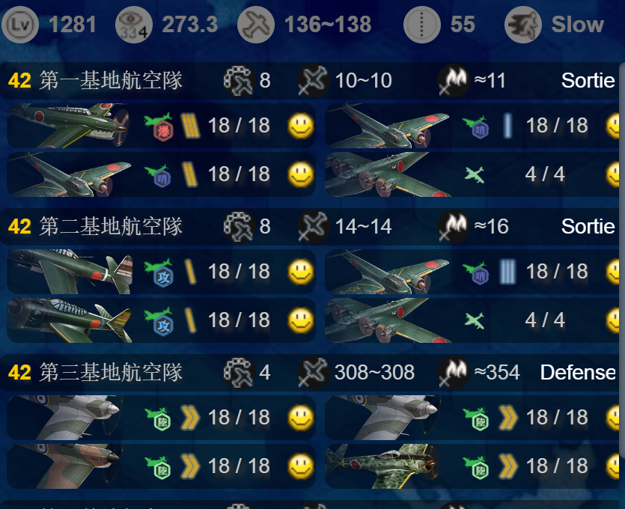Toggle third air base Defense mode
625x509 pixels.
pos(578,372)
